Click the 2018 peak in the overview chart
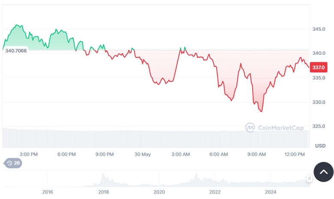Screen dimensions: 334x199 103,175
